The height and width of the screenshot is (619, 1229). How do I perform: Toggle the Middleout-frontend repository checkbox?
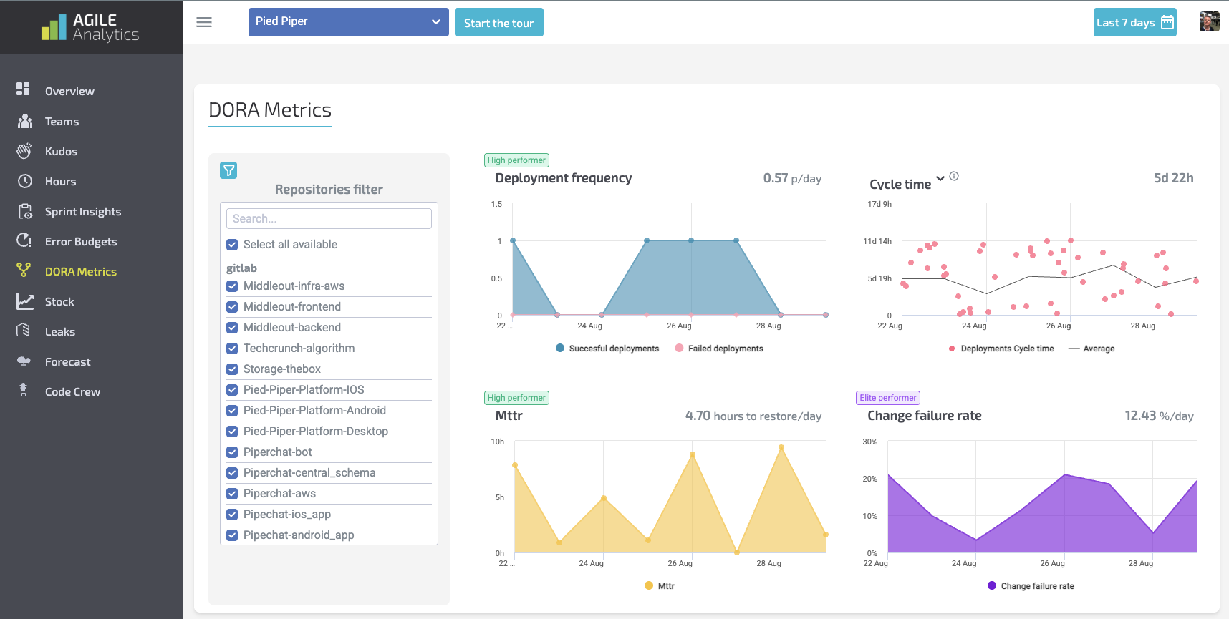[232, 307]
